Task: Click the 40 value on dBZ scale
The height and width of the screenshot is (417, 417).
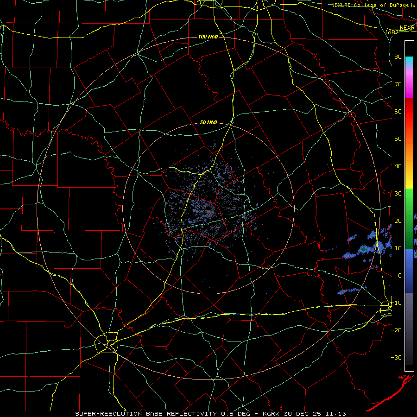Action: [398, 166]
